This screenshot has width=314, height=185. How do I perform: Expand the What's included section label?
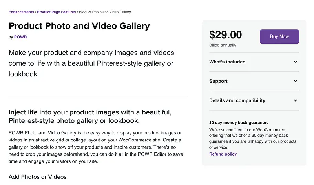point(227,62)
